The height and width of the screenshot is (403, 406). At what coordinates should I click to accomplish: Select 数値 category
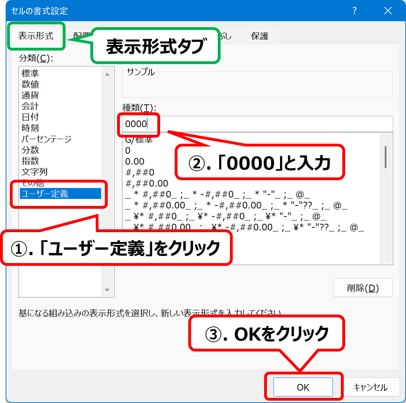(30, 84)
